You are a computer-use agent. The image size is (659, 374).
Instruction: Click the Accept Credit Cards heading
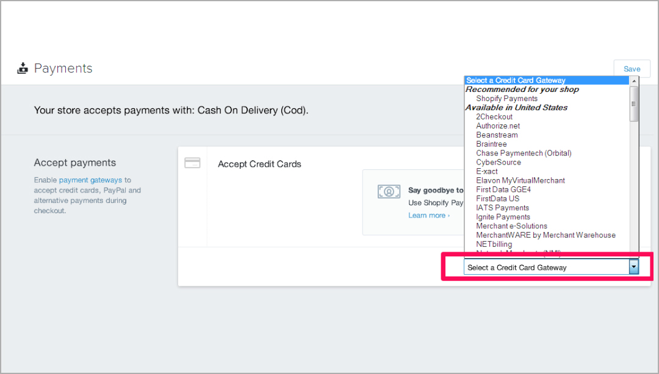(259, 164)
